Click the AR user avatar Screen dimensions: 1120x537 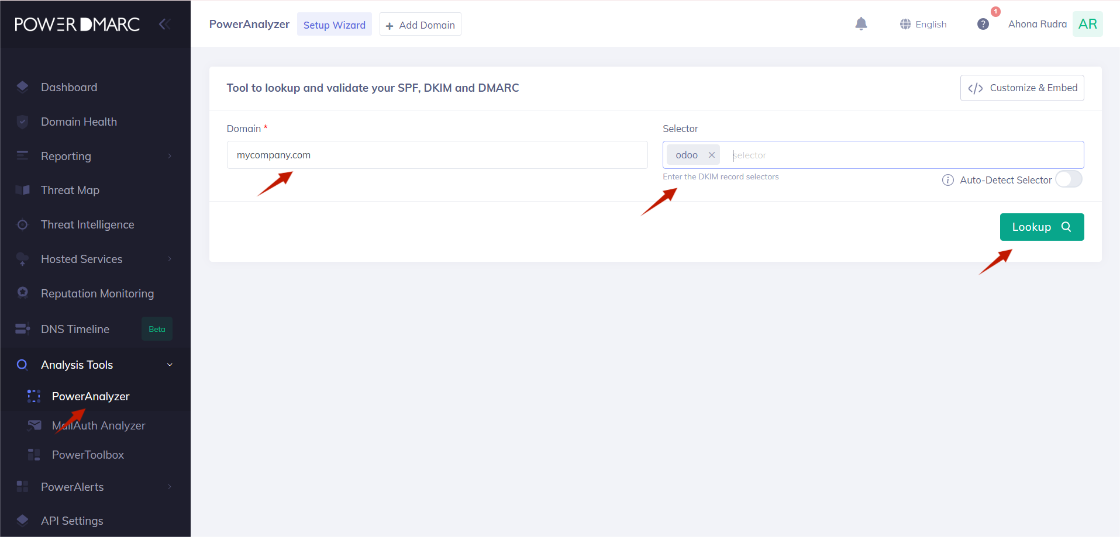tap(1087, 24)
